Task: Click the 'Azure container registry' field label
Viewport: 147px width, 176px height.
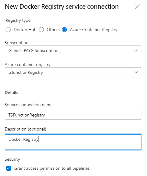Action: (28, 64)
